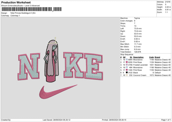Click the barcode under the worksheet header
This screenshot has height=122, width=172.
pyautogui.click(x=32, y=9)
